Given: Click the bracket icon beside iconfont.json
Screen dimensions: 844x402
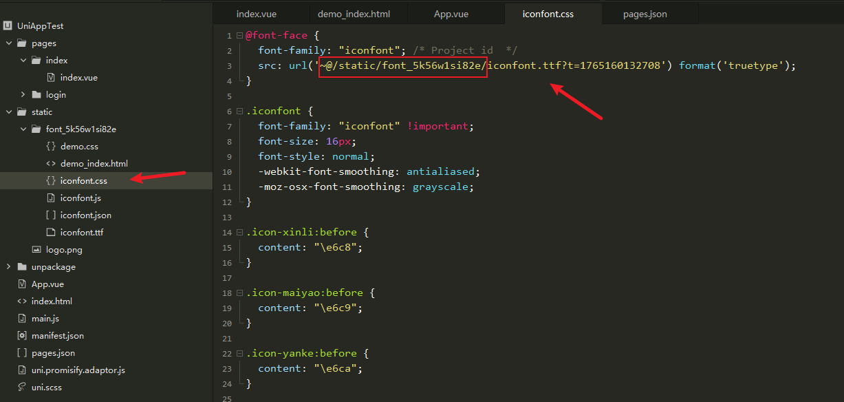Looking at the screenshot, I should pos(51,215).
